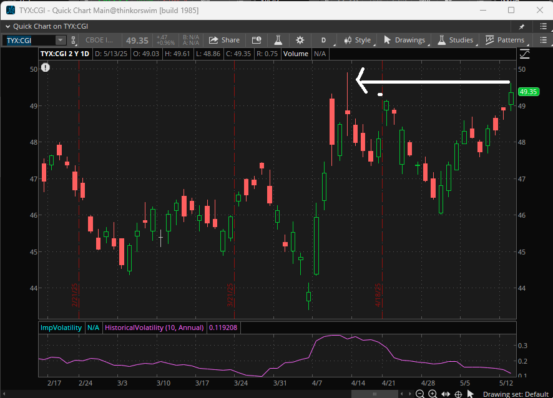This screenshot has width=553, height=398.
Task: Click the 4/18/25 vertical date marker label
Action: (x=378, y=295)
